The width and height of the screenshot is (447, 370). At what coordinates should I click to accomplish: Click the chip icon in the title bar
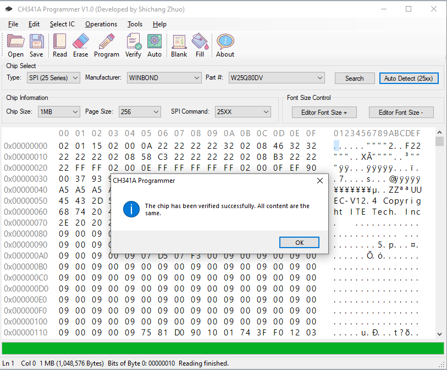[9, 9]
